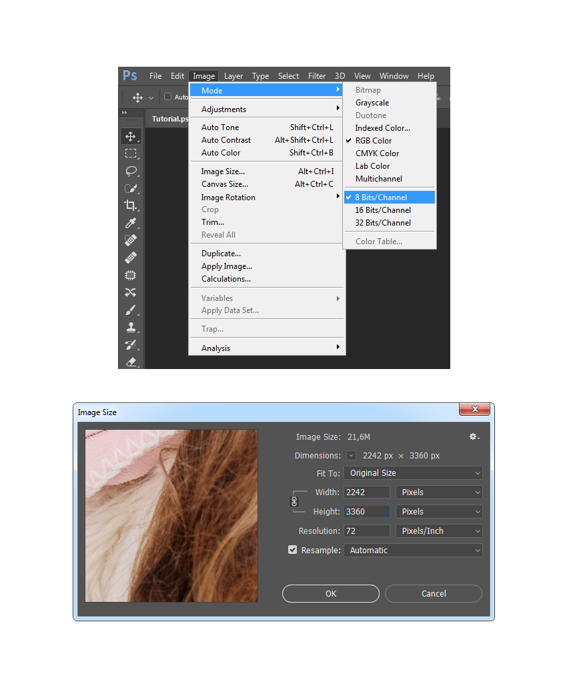The image size is (567, 688).
Task: Open the Fit To Original Size dropdown
Action: tap(413, 473)
